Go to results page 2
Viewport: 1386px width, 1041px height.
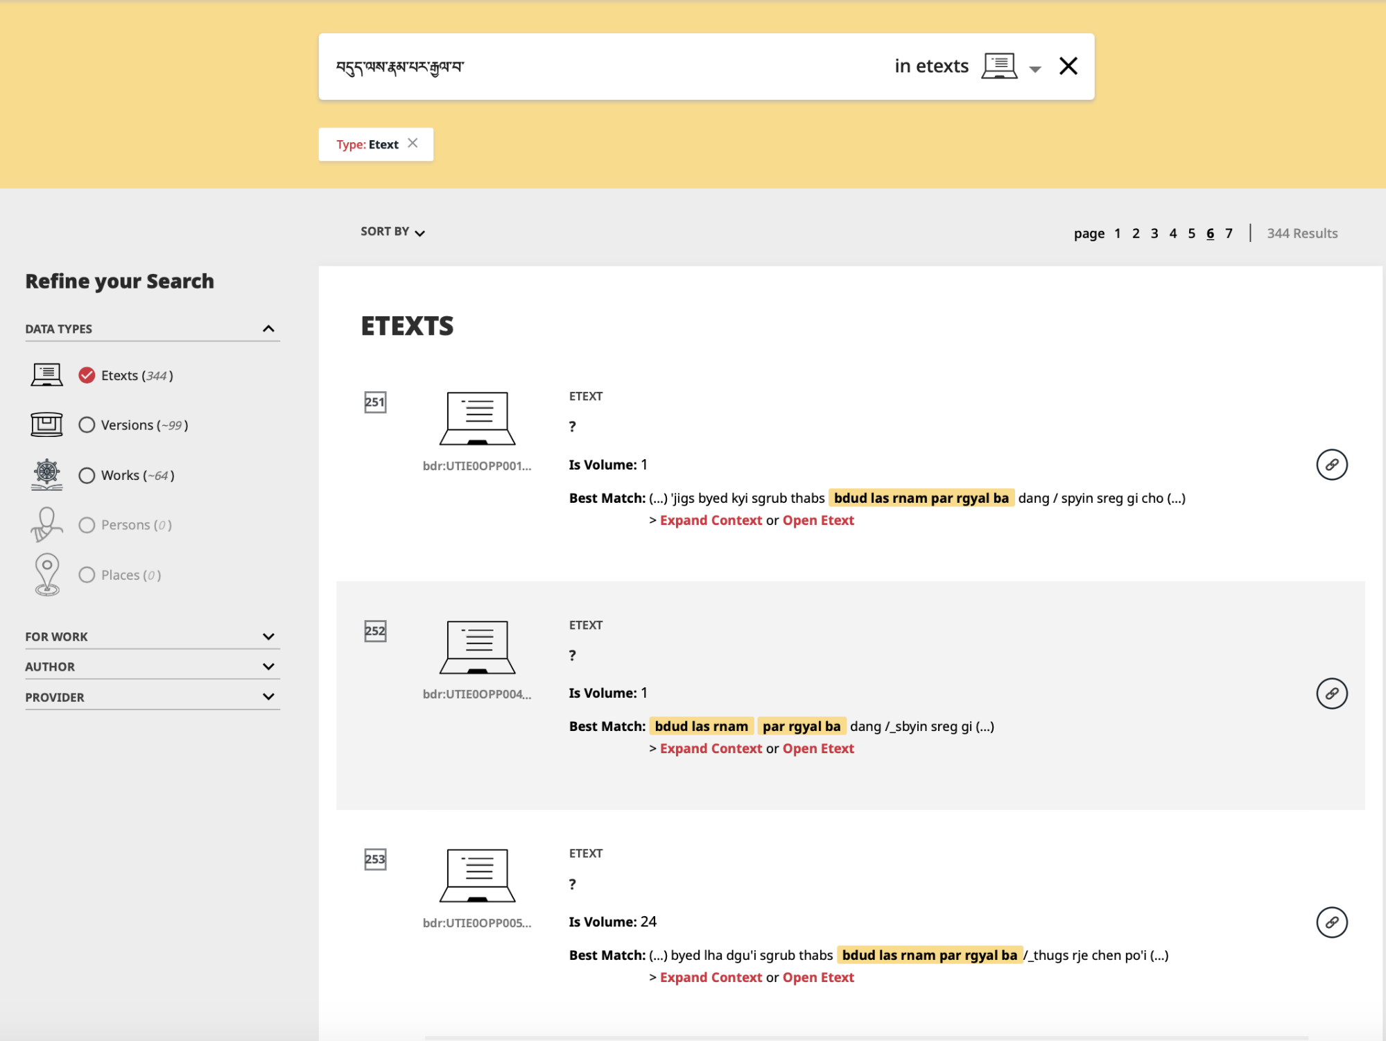[1136, 234]
